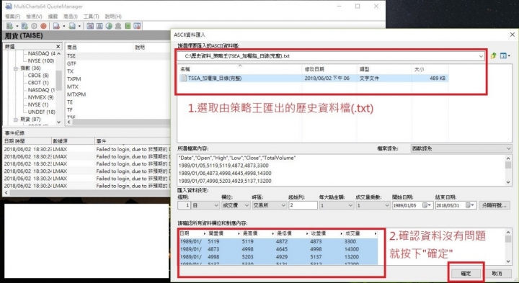Open dropdown arrow beside import data icon
This screenshot has width=519, height=283.
click(x=63, y=26)
